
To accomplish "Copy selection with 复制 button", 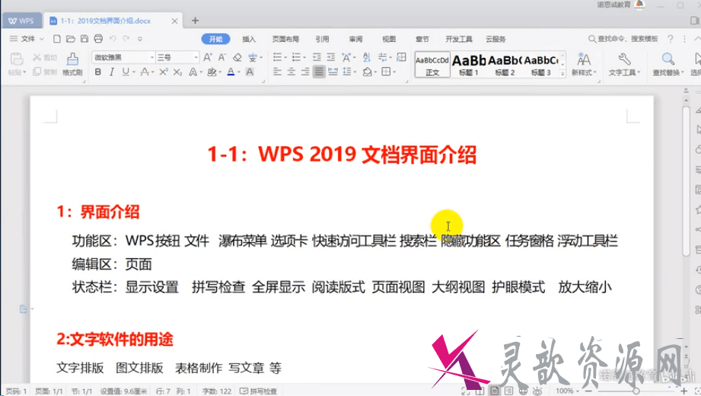I will point(45,72).
